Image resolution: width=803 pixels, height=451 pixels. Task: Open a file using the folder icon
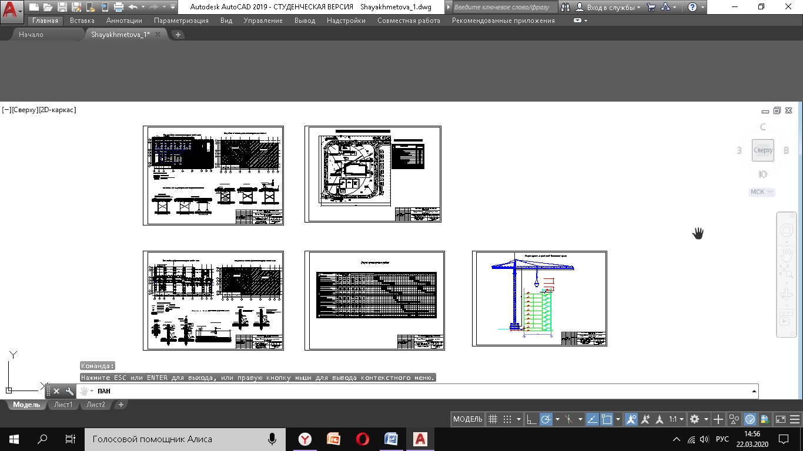[x=48, y=7]
